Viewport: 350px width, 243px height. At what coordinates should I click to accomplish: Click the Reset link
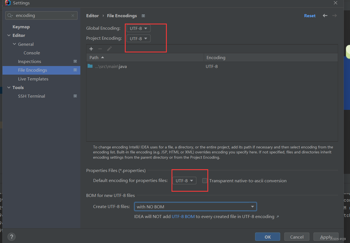[x=310, y=16]
